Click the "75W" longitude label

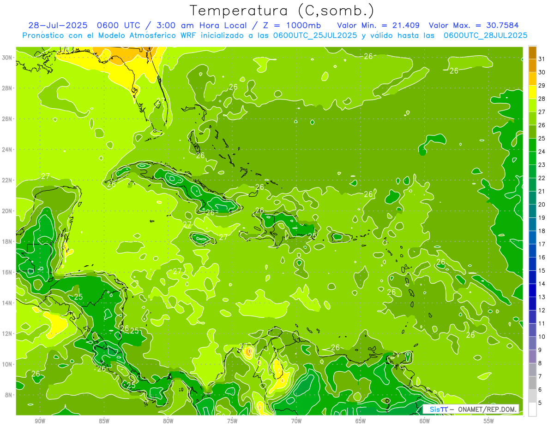(x=232, y=421)
